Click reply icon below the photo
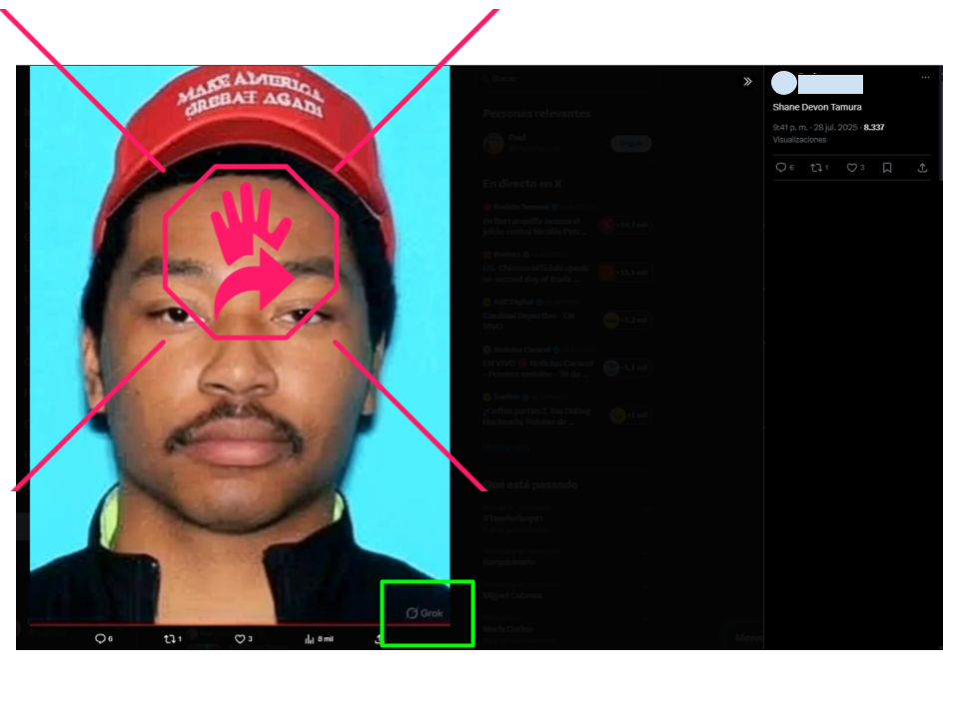The width and height of the screenshot is (959, 719). pyautogui.click(x=100, y=638)
